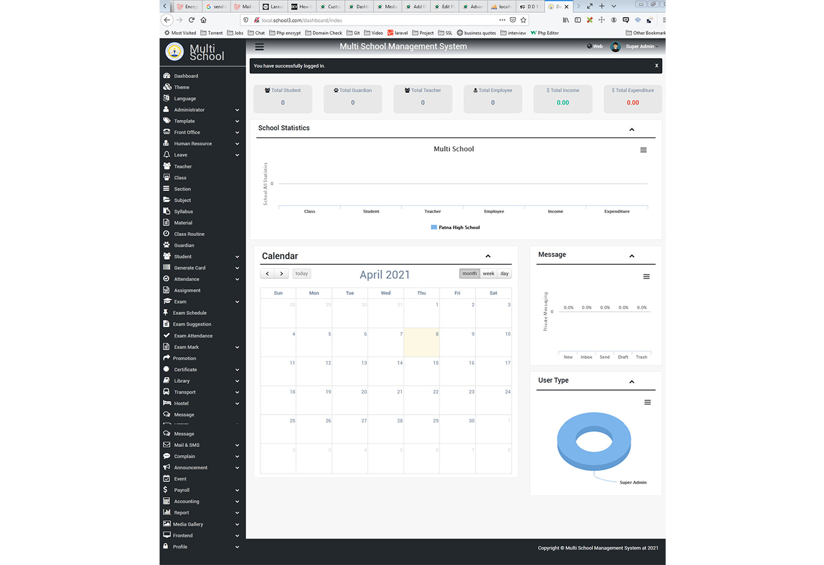
Task: Click the calendar today button
Action: pyautogui.click(x=301, y=274)
